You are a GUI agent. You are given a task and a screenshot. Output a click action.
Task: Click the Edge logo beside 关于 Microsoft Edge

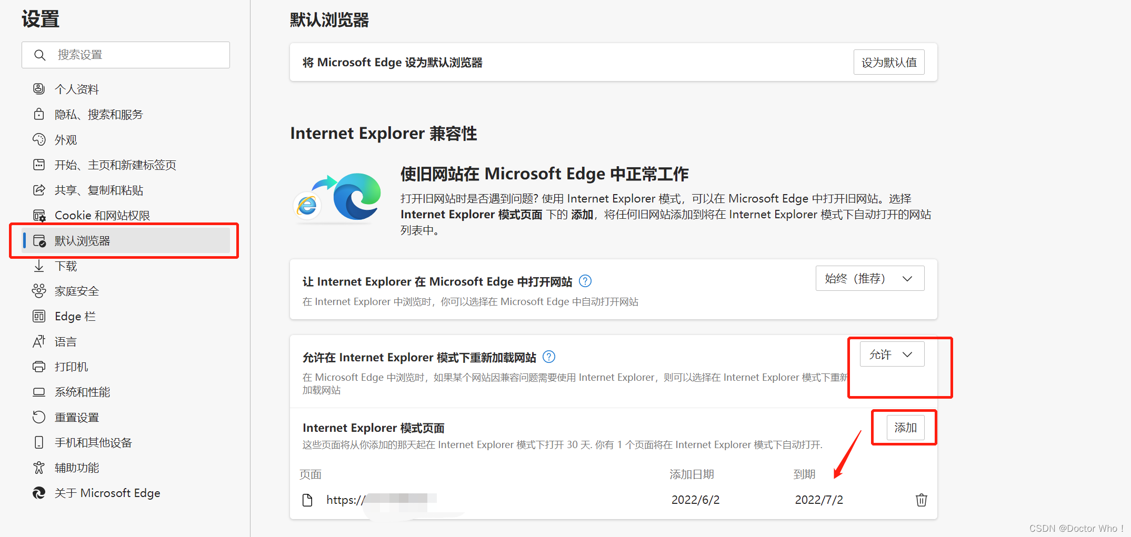pos(39,493)
